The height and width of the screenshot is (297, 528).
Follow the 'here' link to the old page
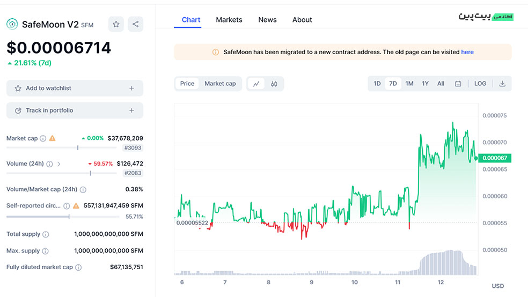(x=467, y=52)
